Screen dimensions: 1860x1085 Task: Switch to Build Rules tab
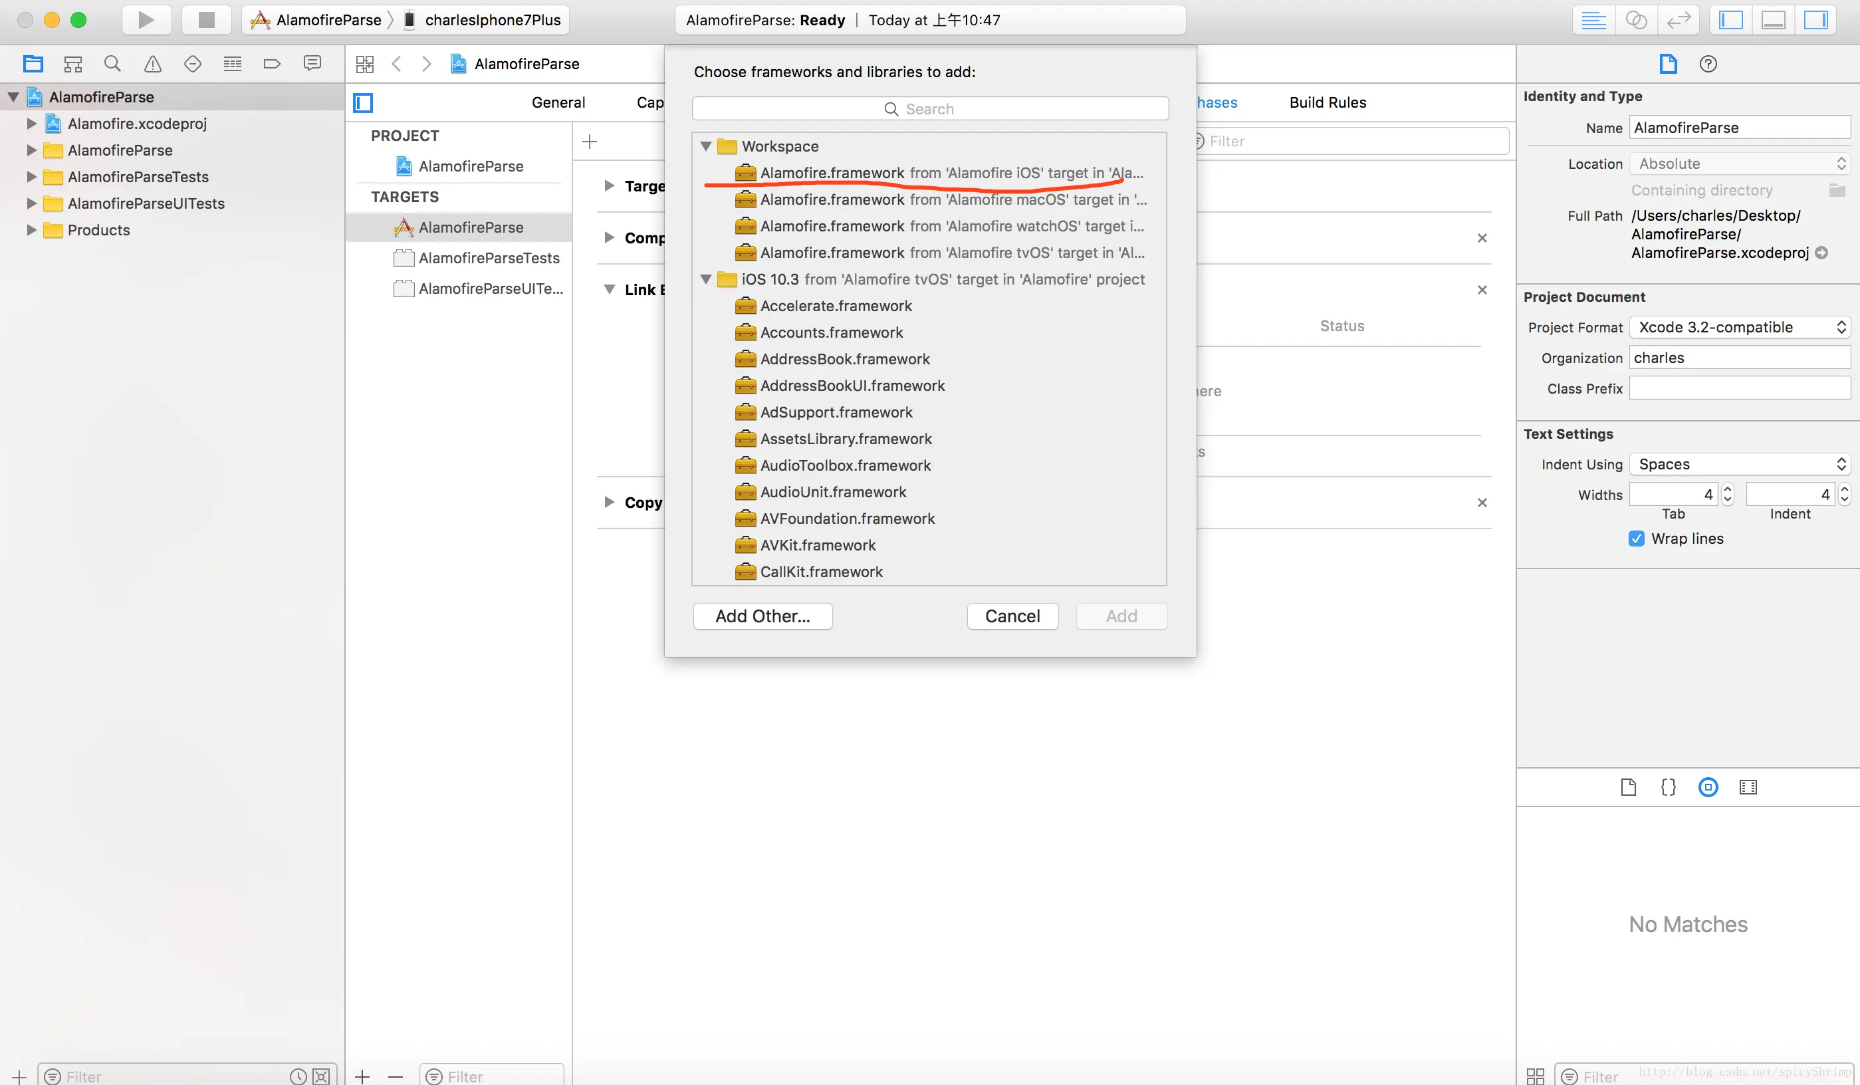(x=1327, y=102)
